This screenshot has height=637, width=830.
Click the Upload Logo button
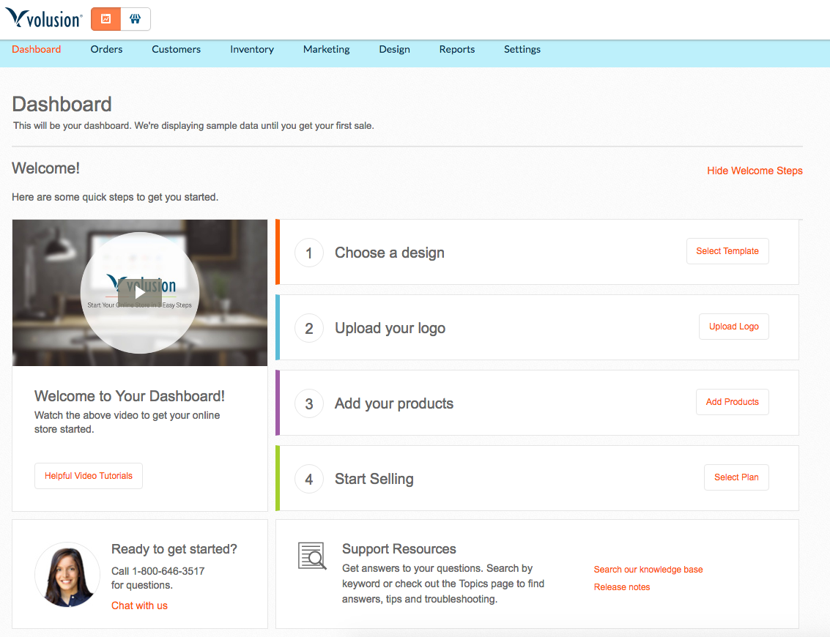pyautogui.click(x=733, y=327)
